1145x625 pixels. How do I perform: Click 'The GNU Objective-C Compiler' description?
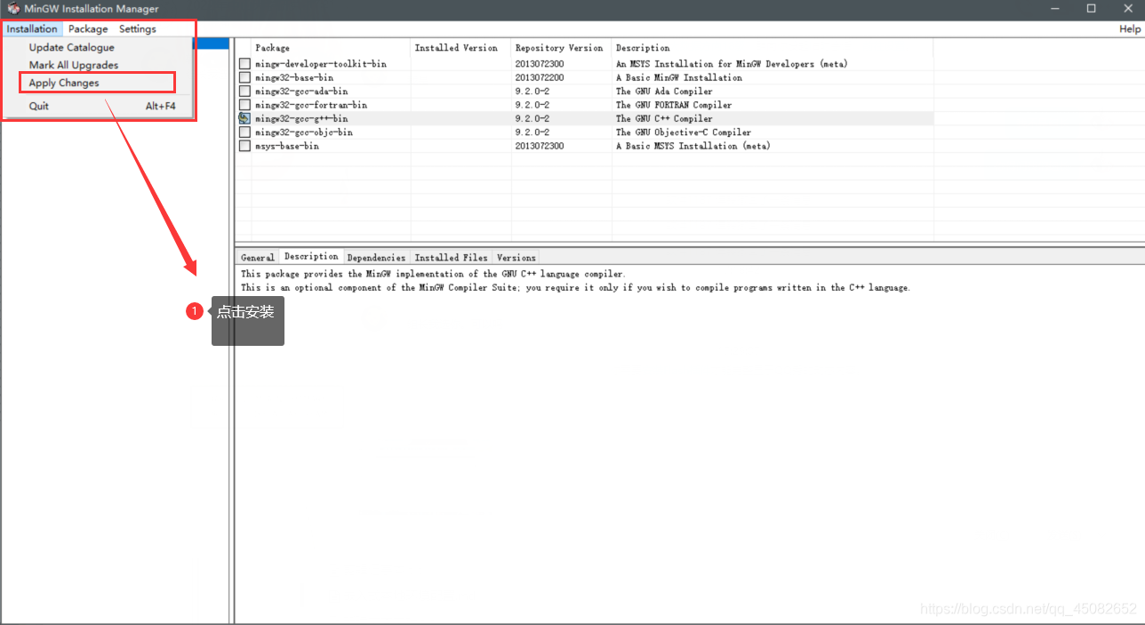pyautogui.click(x=684, y=132)
